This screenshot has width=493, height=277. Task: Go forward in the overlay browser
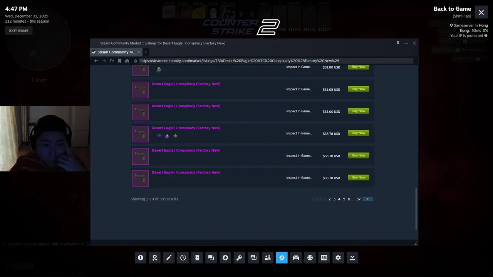click(x=104, y=61)
